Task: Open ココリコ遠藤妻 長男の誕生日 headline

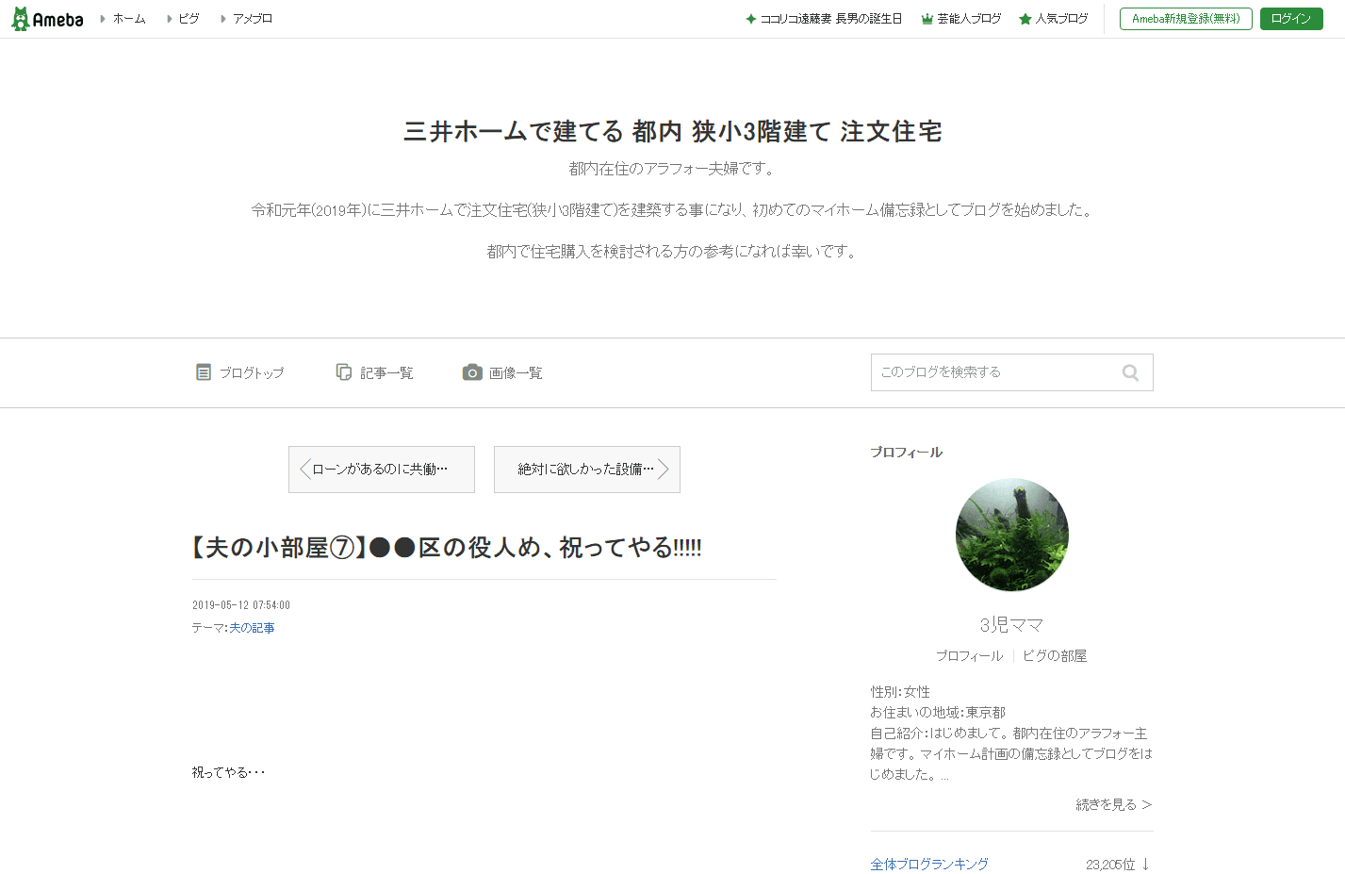Action: (x=831, y=19)
